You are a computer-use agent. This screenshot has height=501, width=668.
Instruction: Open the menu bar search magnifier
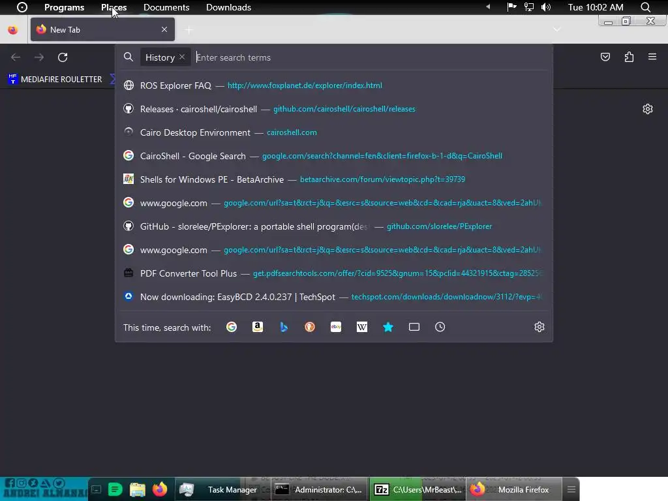coord(645,7)
